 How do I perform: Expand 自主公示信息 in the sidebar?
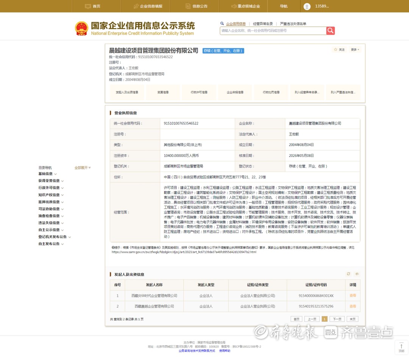point(51,230)
